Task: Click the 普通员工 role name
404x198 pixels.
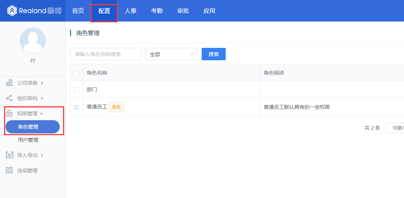Action: 97,107
